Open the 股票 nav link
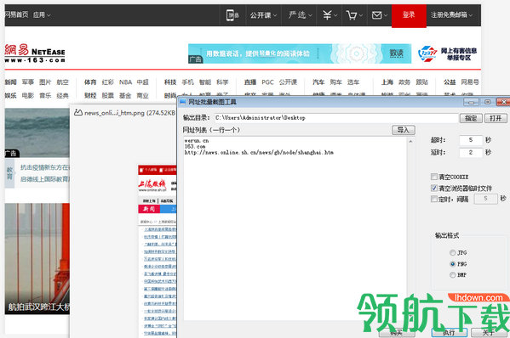This screenshot has height=338, width=510. point(107,95)
